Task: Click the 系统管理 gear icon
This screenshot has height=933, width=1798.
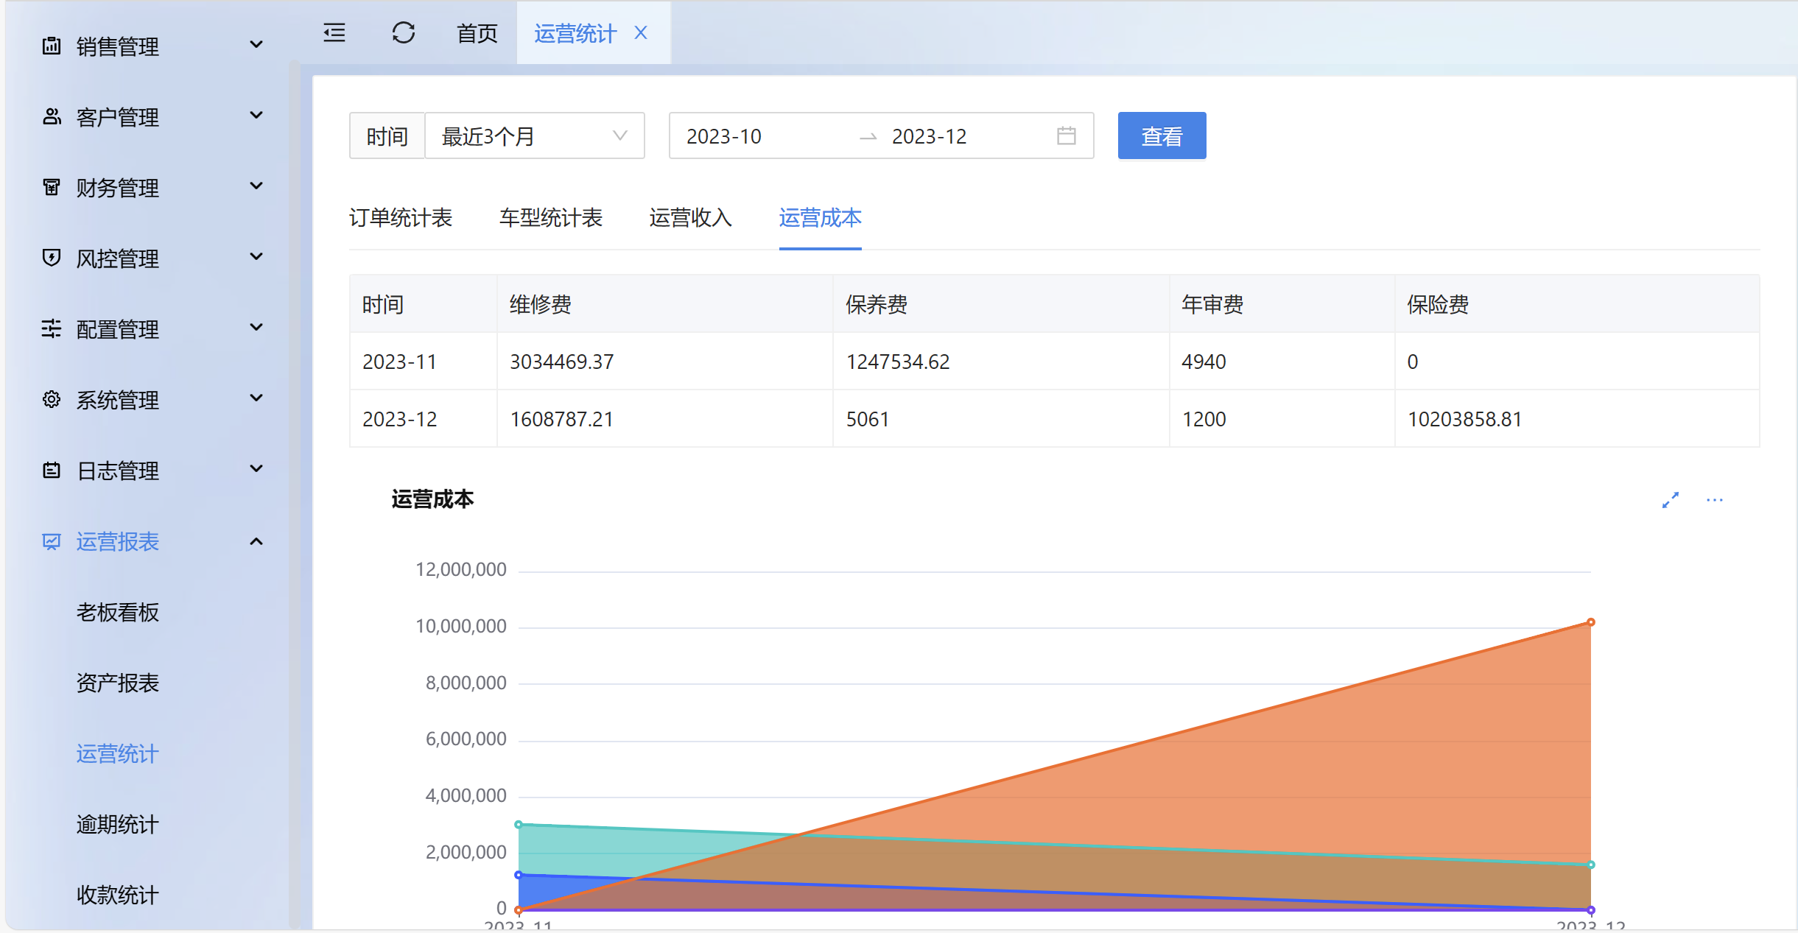Action: pos(52,399)
